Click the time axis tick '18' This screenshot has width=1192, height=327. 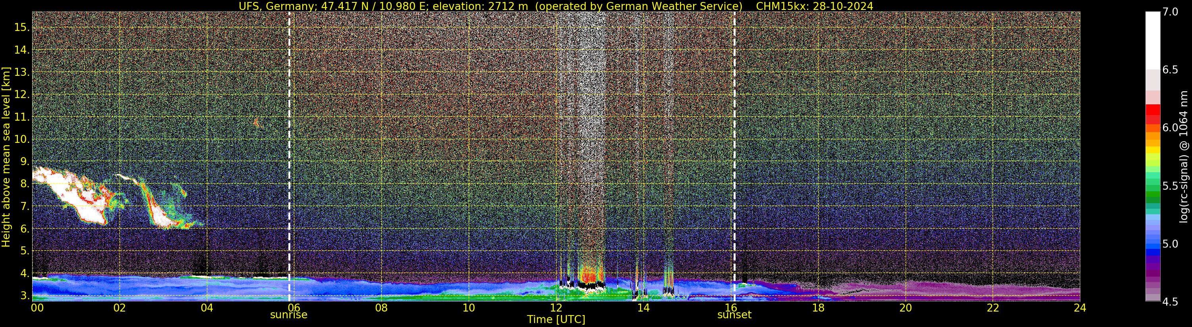(818, 308)
